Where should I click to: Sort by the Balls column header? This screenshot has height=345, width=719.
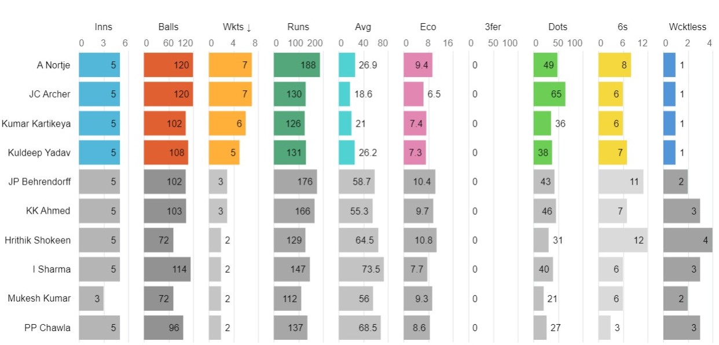click(168, 27)
